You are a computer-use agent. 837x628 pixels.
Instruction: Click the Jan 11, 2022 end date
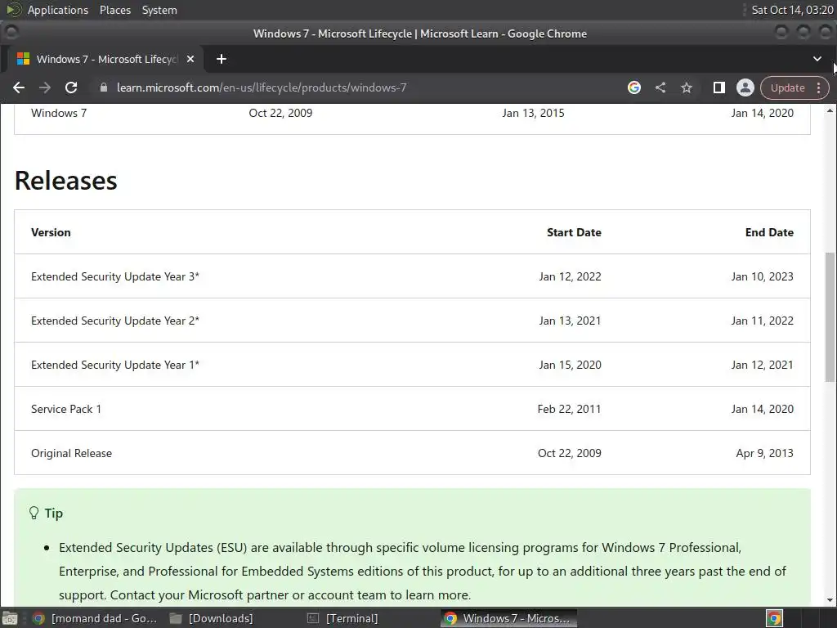(763, 321)
